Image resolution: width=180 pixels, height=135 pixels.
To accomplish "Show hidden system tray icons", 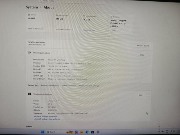I will 159,131.
